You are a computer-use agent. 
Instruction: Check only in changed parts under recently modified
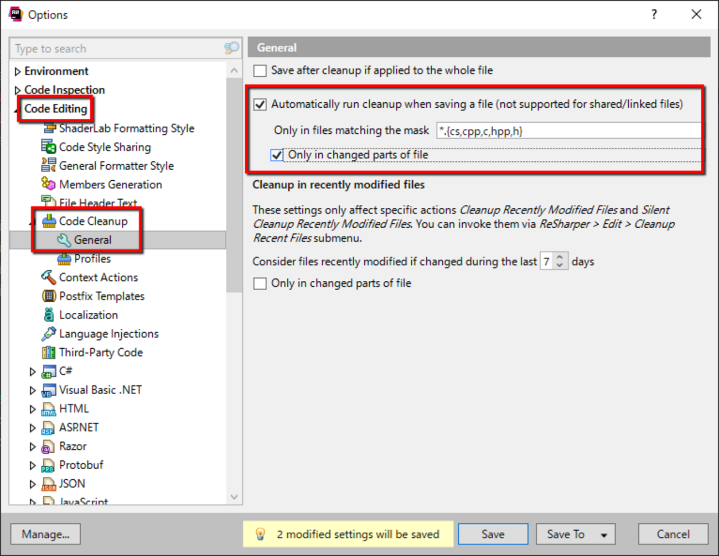click(260, 283)
